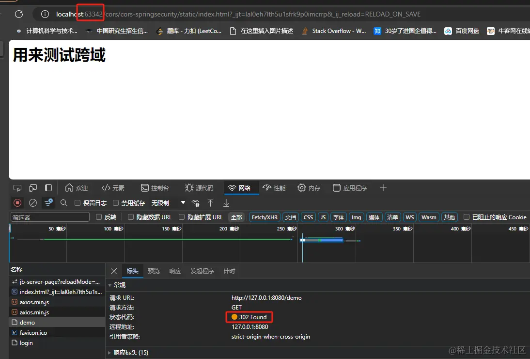Screen dimensions: 530x359
Task: Enable 禁用缓存 checkbox
Action: 116,203
